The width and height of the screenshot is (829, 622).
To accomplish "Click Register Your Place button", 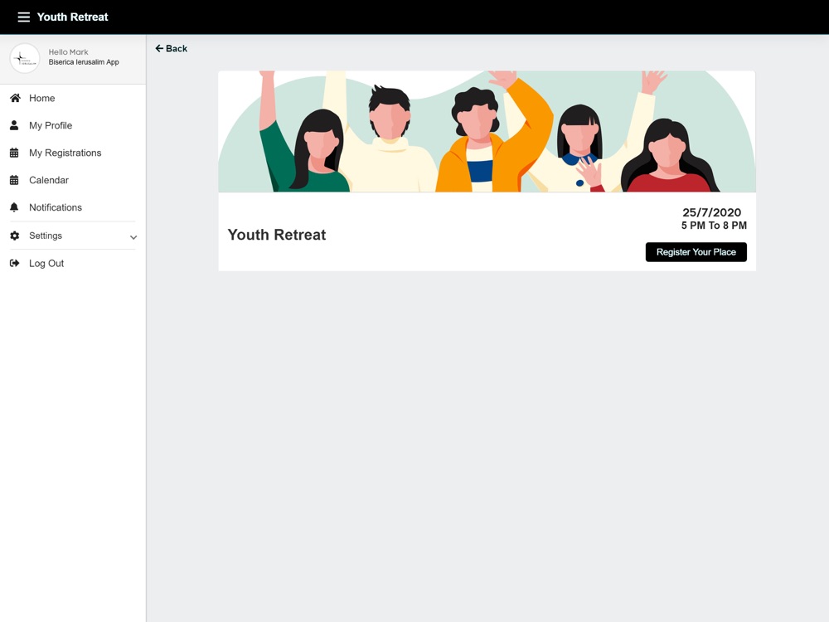I will [x=696, y=252].
